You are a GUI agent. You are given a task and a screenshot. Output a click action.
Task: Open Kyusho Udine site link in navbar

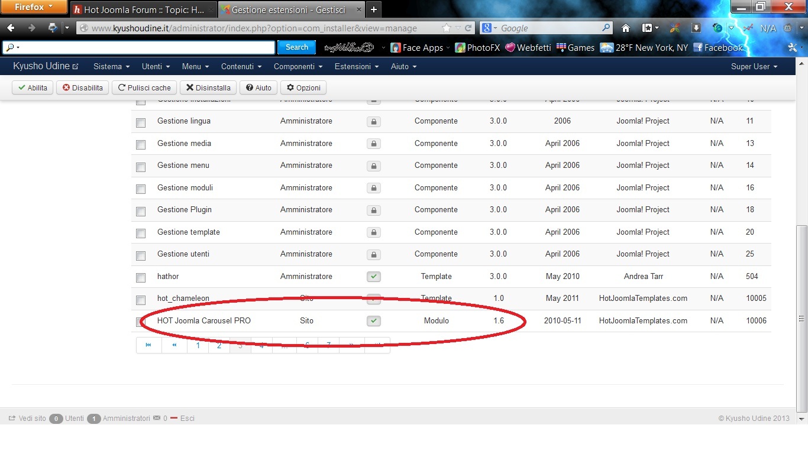pyautogui.click(x=46, y=66)
